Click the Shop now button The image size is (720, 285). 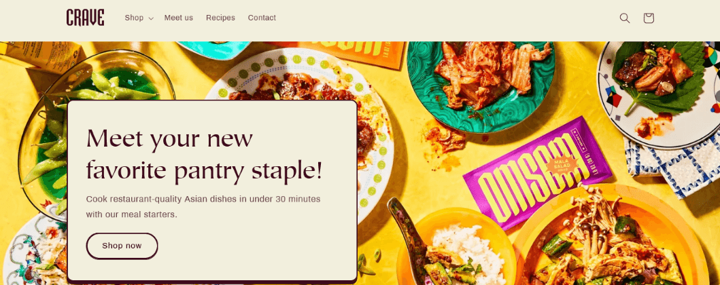122,246
